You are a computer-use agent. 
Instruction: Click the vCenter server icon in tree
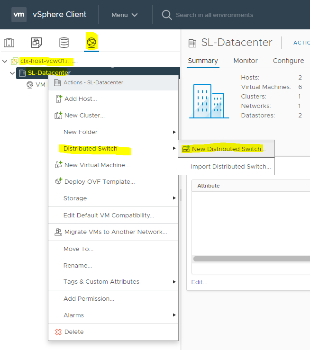point(15,61)
